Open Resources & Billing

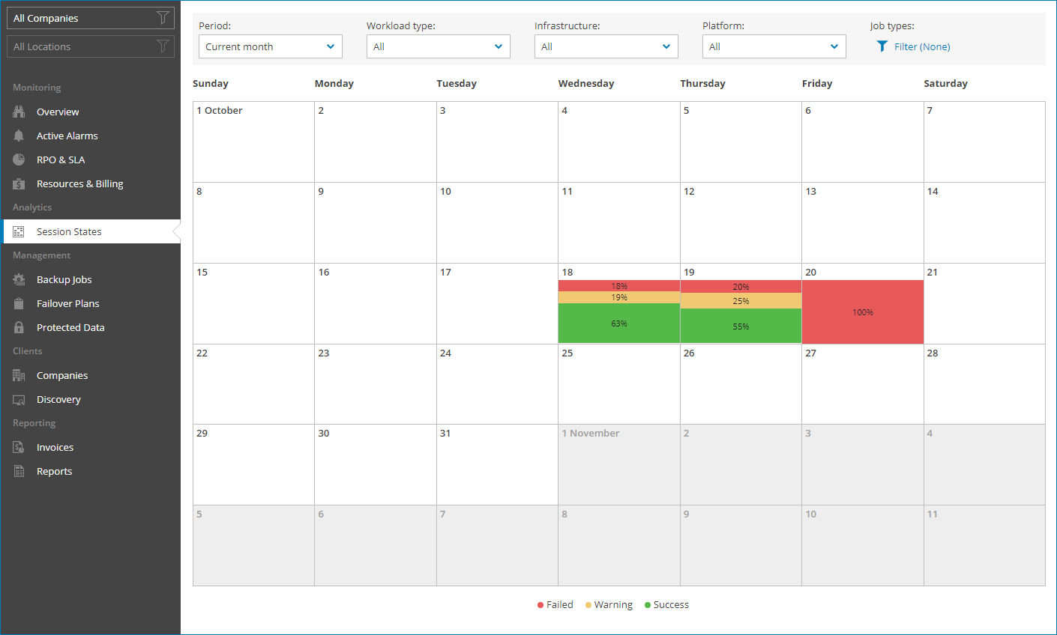coord(80,183)
